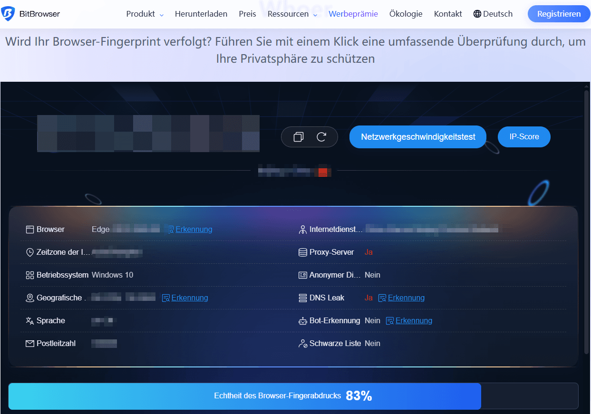This screenshot has height=414, width=591.
Task: Click the Betriebssystem grid icon
Action: pos(29,275)
